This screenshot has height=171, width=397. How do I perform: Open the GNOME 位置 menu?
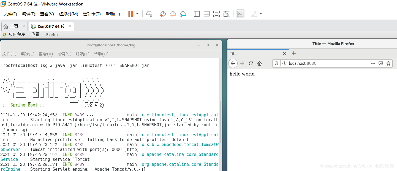[35, 35]
